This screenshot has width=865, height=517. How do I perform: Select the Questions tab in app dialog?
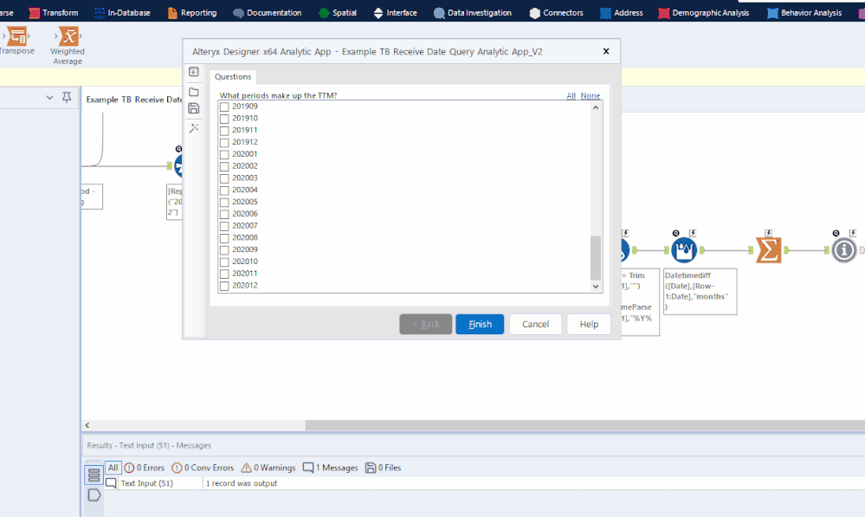233,77
